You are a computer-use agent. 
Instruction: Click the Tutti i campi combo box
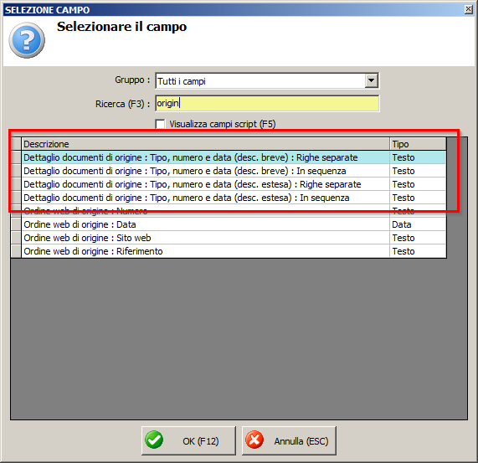pyautogui.click(x=267, y=80)
